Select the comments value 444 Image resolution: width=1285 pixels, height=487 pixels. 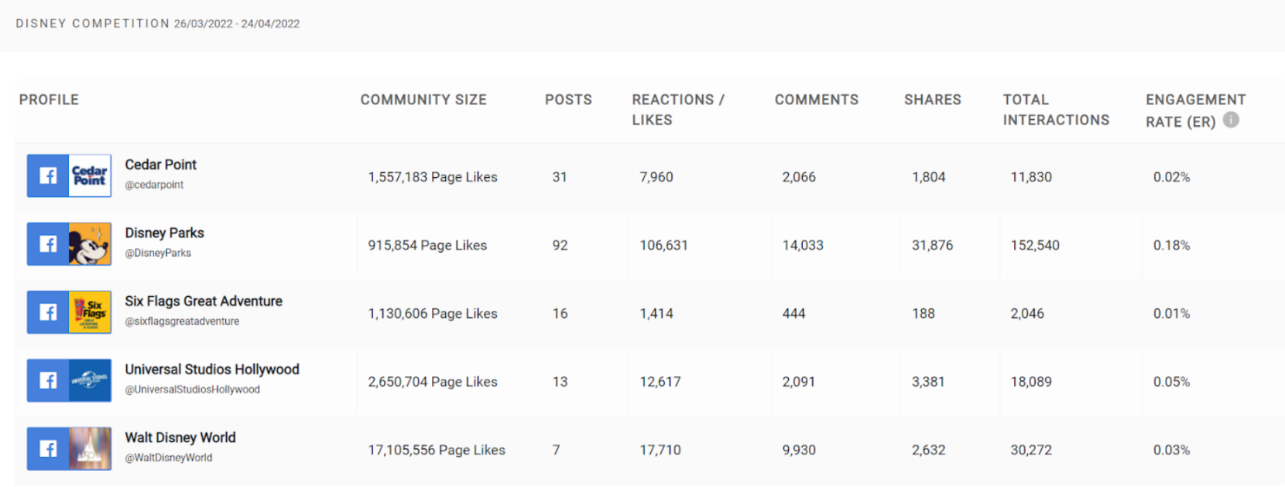794,313
